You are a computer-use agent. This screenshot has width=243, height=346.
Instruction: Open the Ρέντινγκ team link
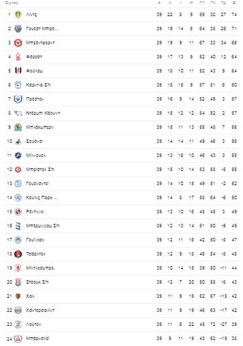click(35, 212)
